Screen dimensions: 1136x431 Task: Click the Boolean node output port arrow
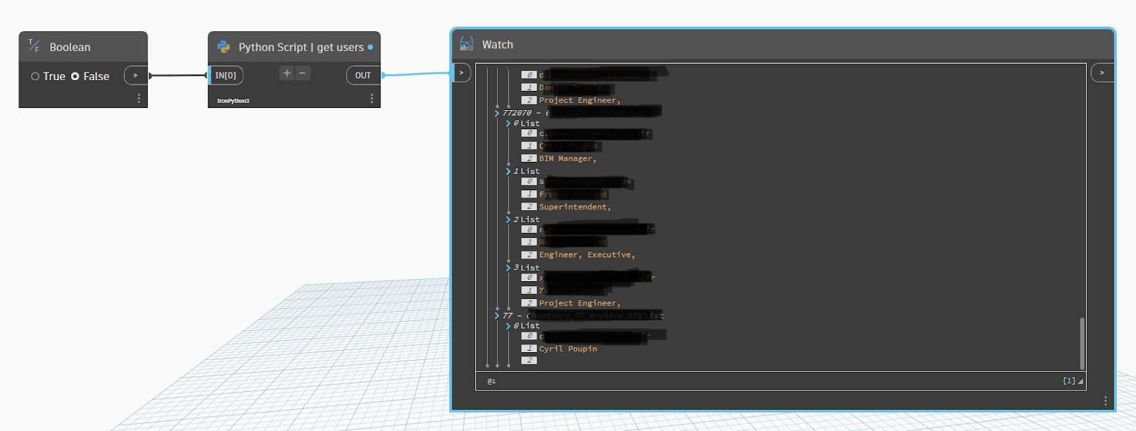[x=136, y=75]
